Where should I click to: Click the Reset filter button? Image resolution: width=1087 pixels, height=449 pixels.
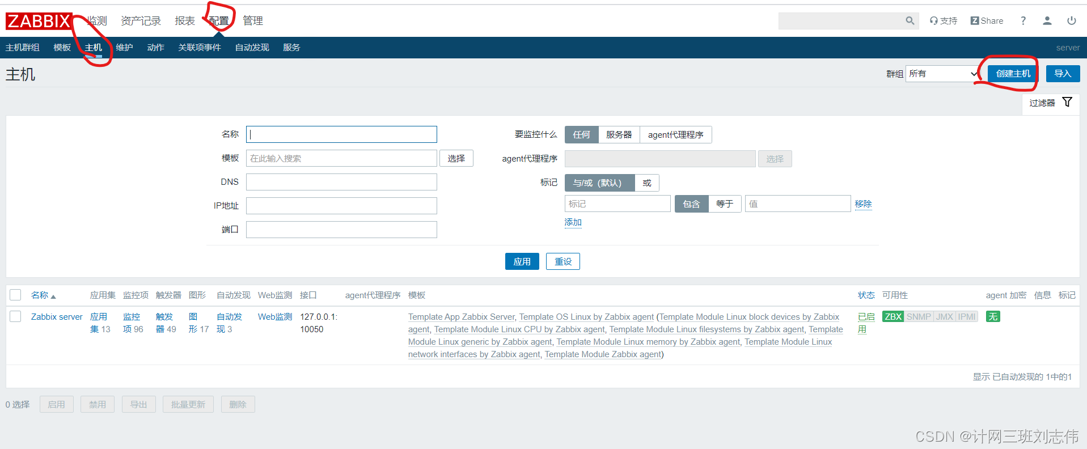coord(563,261)
